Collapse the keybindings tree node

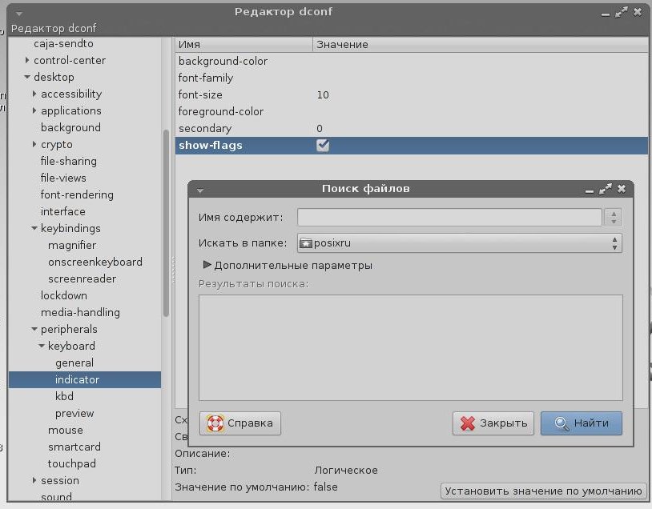[34, 228]
